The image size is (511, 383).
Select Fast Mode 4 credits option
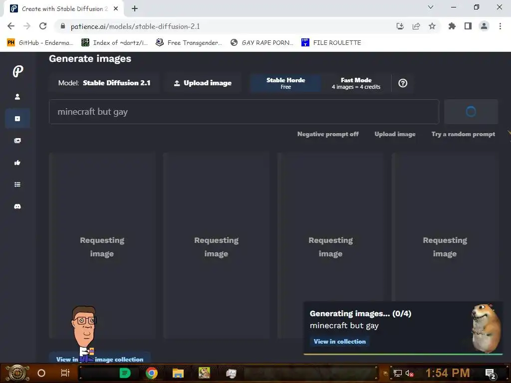click(x=356, y=83)
